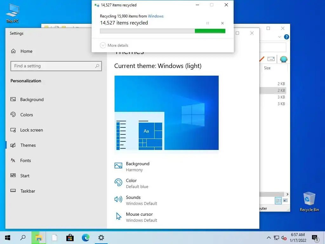
Task: Click the Lock screen icon in sidebar
Action: pos(13,130)
